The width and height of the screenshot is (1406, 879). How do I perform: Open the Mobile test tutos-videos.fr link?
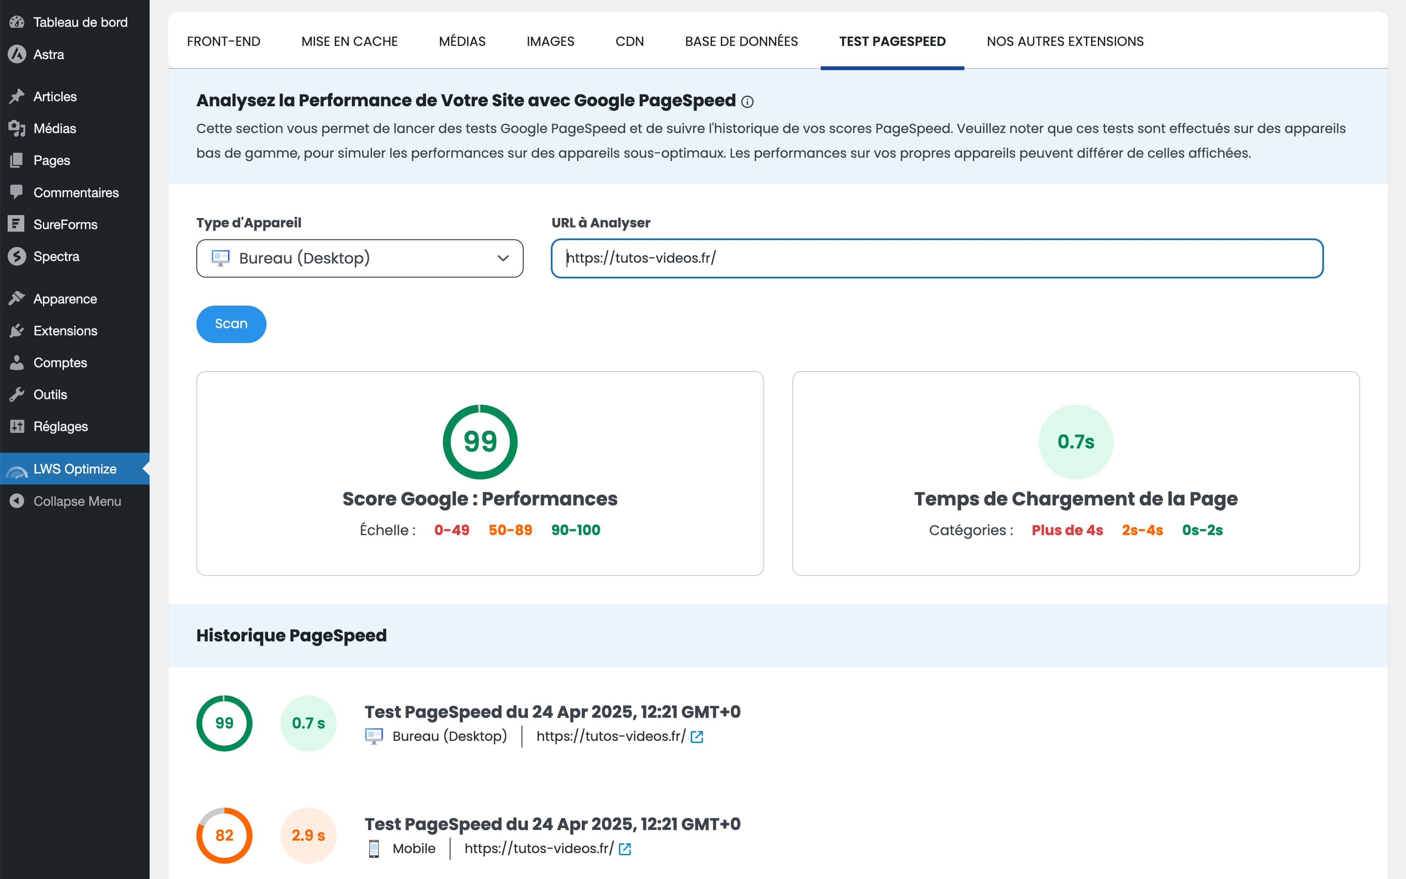point(538,848)
